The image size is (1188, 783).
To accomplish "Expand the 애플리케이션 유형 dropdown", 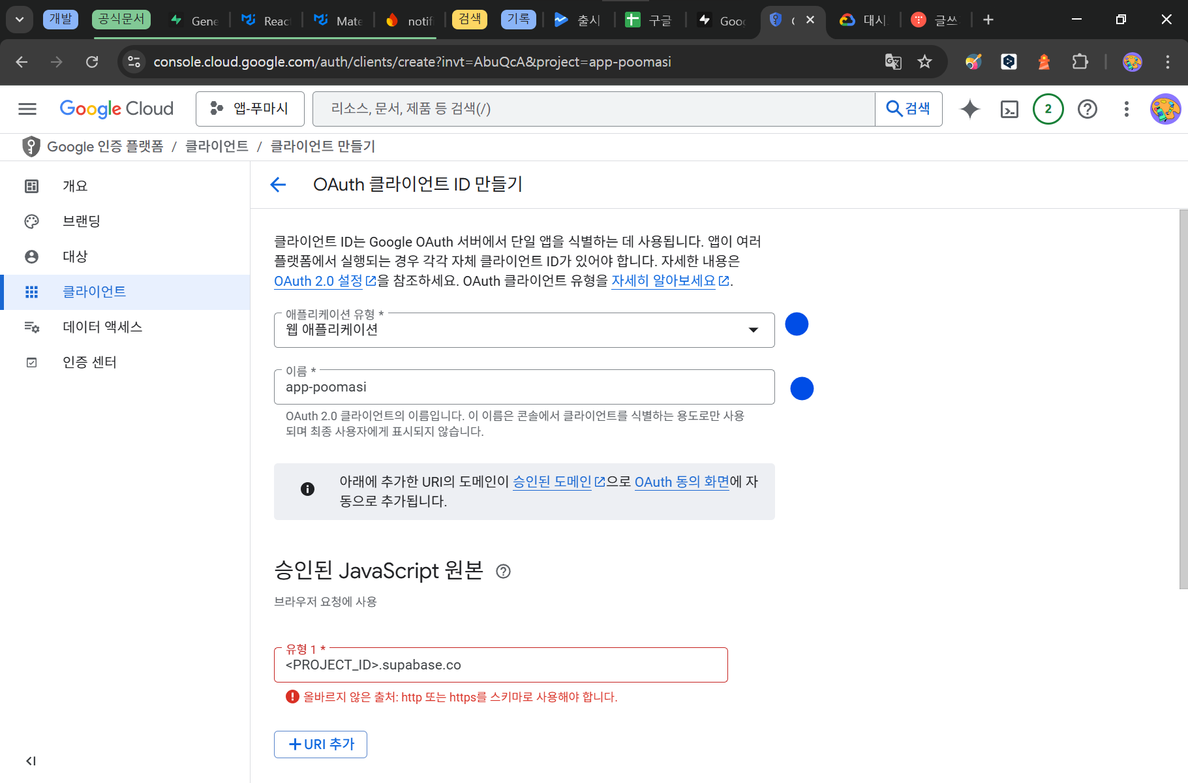I will pyautogui.click(x=525, y=330).
